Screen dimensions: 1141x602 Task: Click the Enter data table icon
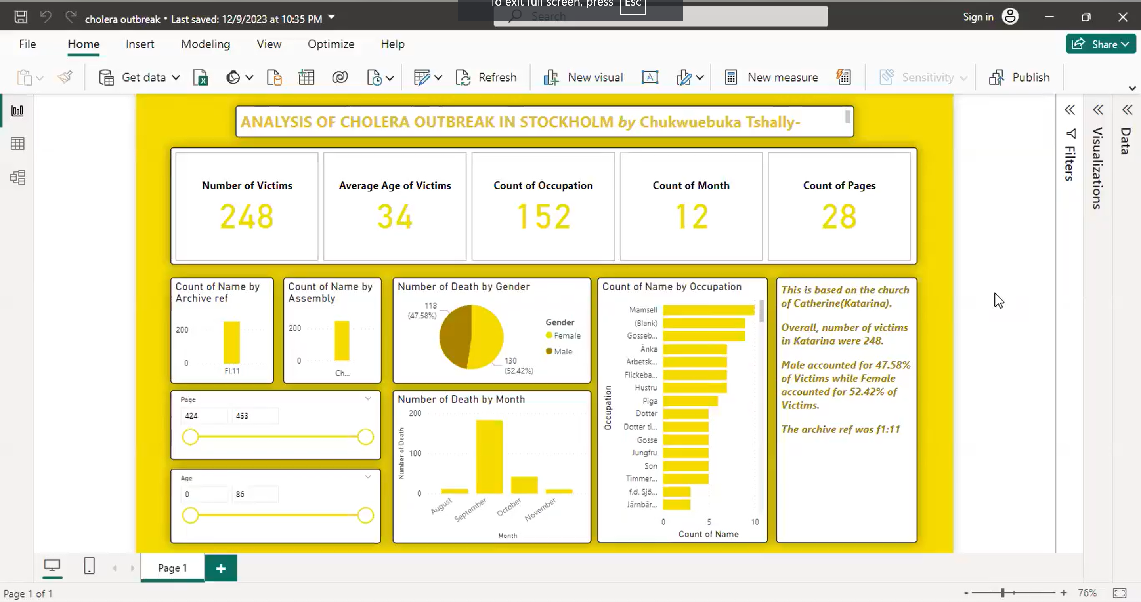tap(306, 78)
